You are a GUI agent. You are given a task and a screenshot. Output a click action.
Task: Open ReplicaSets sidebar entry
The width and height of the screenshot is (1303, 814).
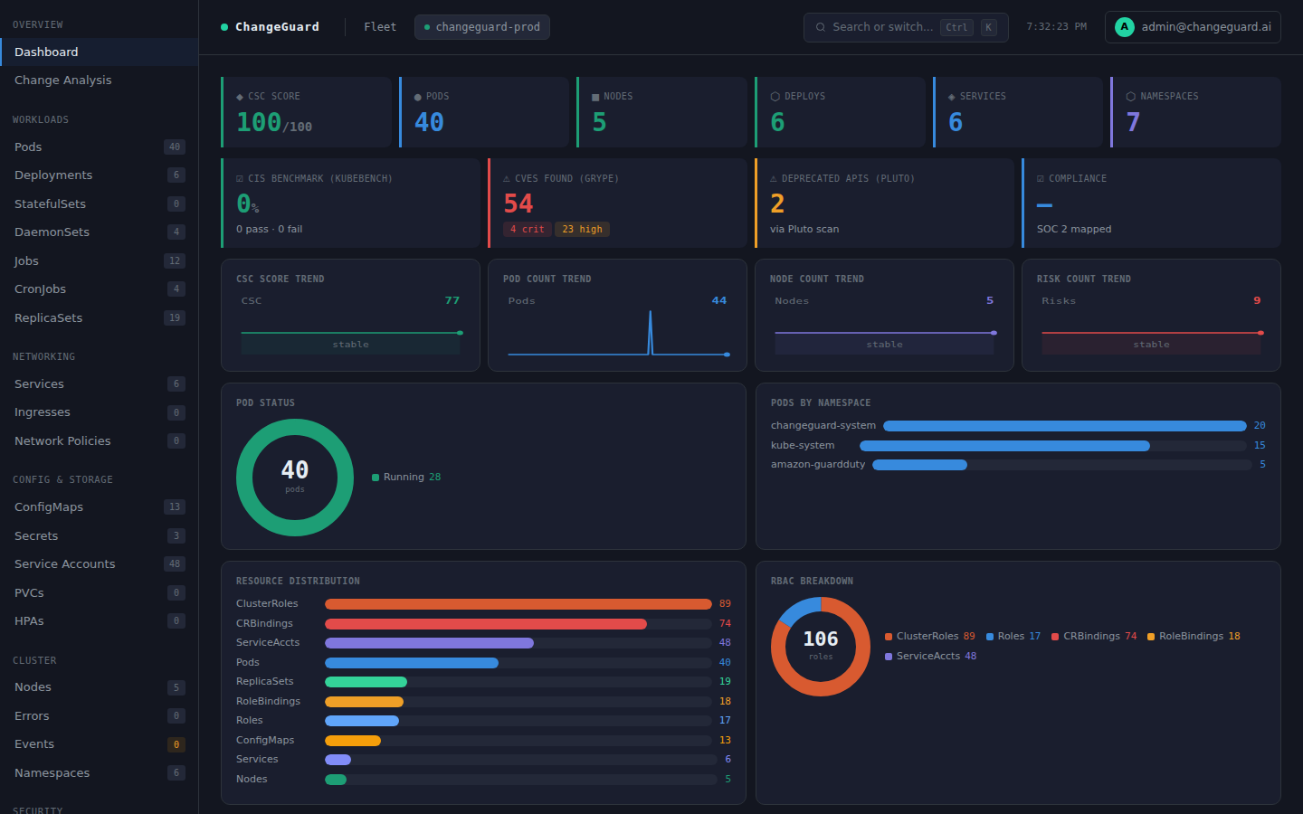pos(100,317)
